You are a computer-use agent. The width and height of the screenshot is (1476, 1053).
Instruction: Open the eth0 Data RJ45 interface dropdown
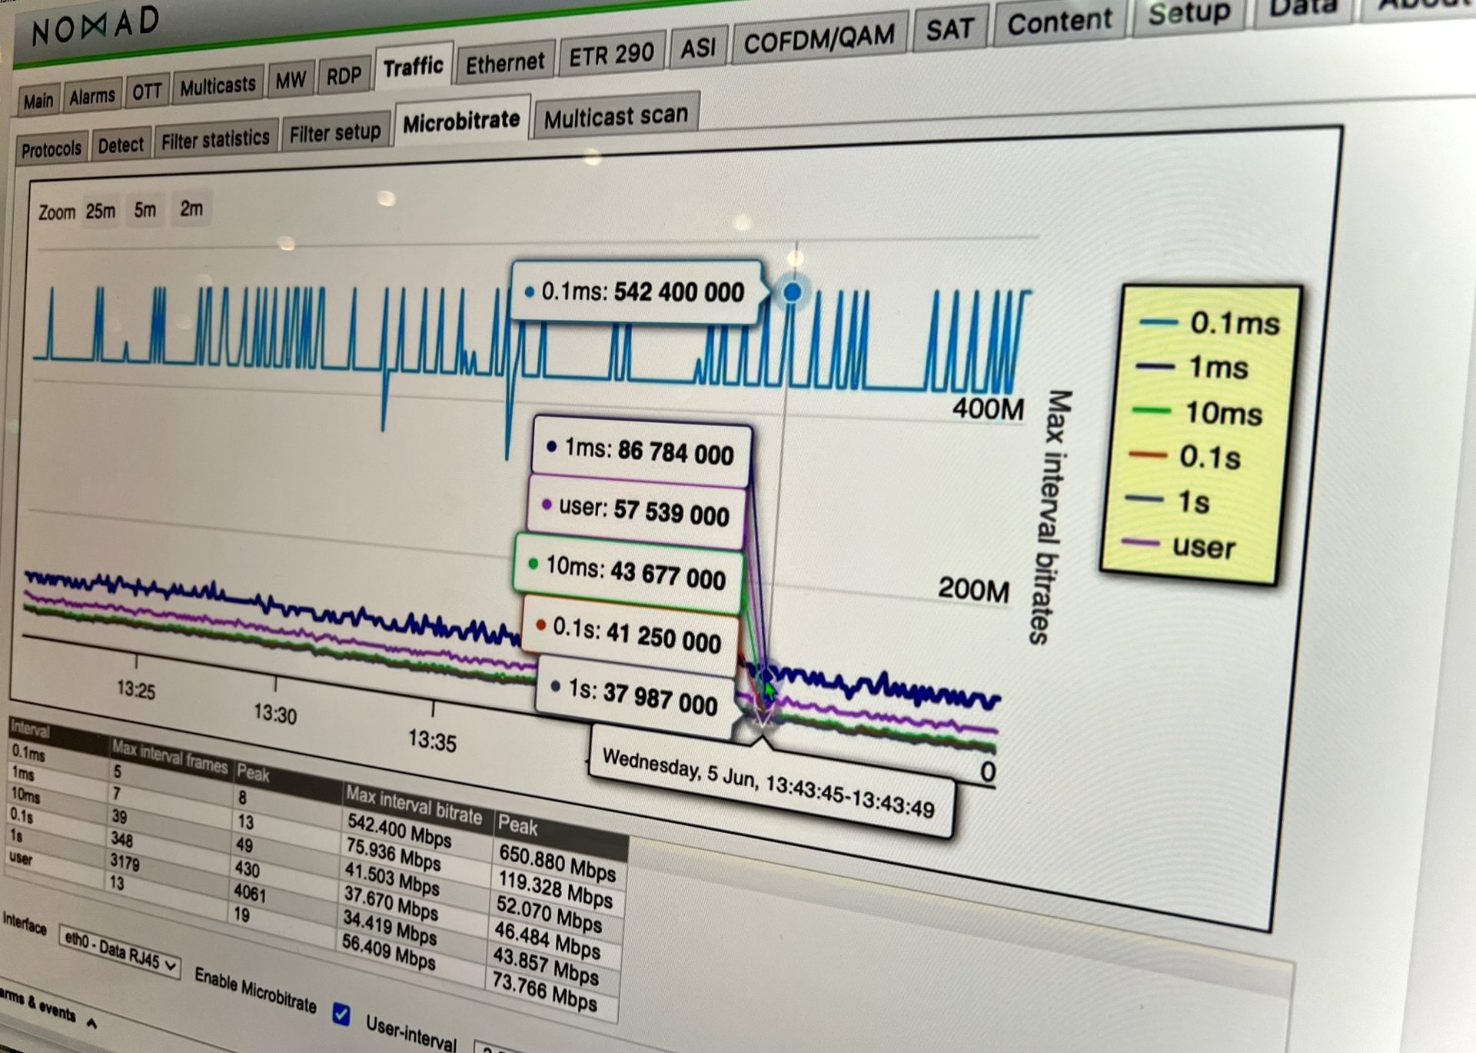(x=120, y=951)
